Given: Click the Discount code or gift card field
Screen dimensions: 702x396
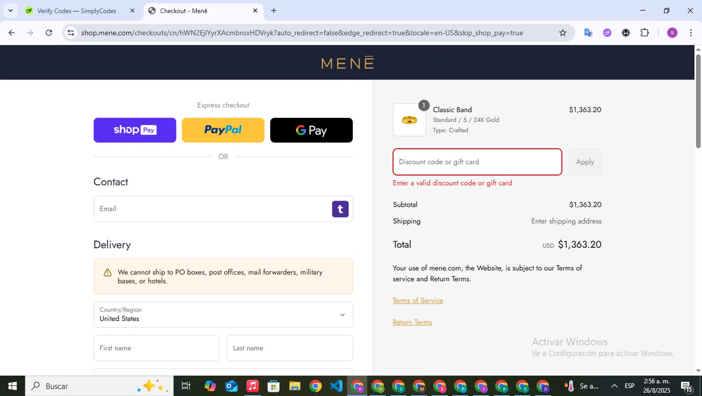Looking at the screenshot, I should pyautogui.click(x=477, y=162).
